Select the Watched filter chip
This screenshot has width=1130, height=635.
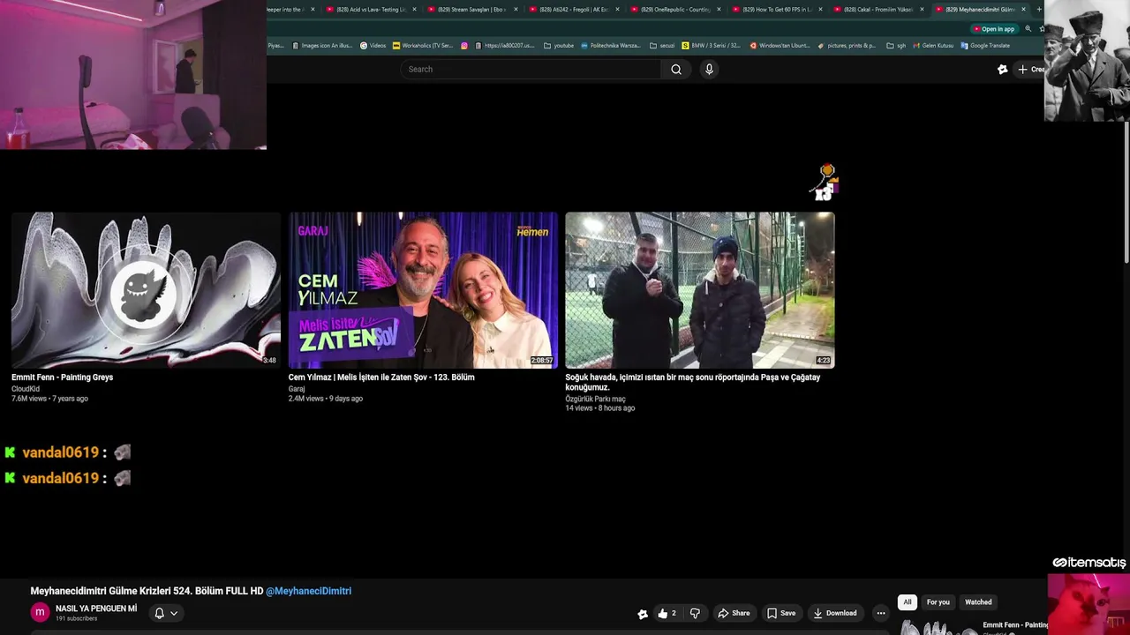point(978,602)
